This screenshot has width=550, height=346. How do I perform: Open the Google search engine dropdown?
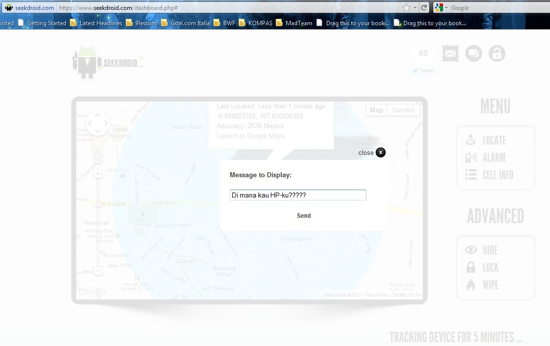pyautogui.click(x=441, y=7)
